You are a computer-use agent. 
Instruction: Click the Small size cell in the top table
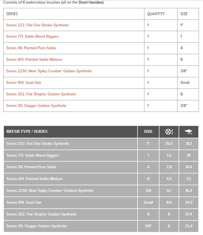pos(185,82)
